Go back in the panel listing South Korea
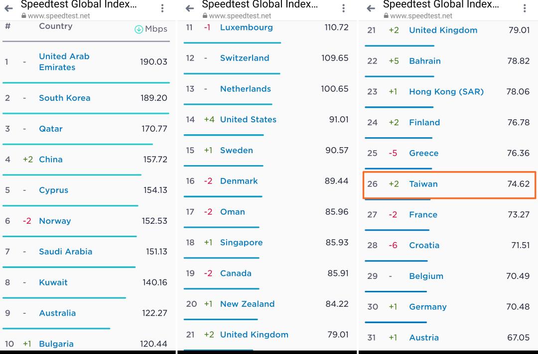 tap(8, 8)
